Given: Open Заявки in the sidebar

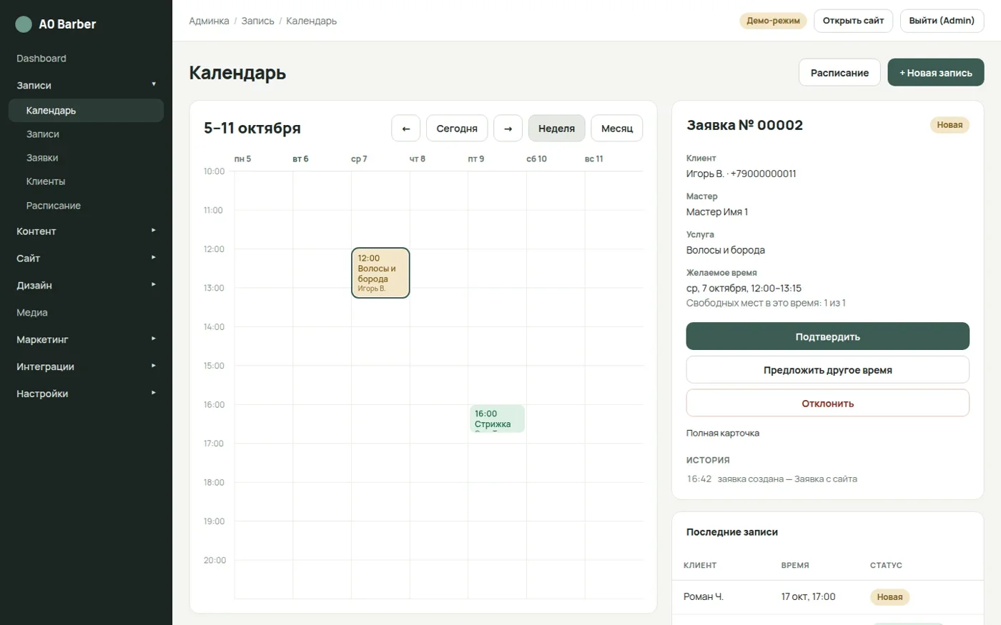Looking at the screenshot, I should [86, 158].
